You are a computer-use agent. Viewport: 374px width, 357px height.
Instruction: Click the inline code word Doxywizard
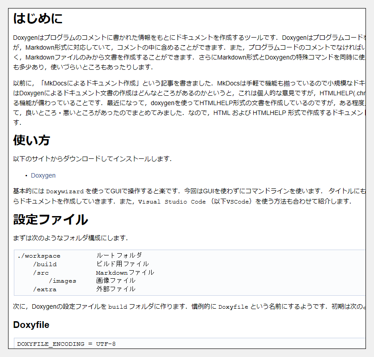pos(65,191)
